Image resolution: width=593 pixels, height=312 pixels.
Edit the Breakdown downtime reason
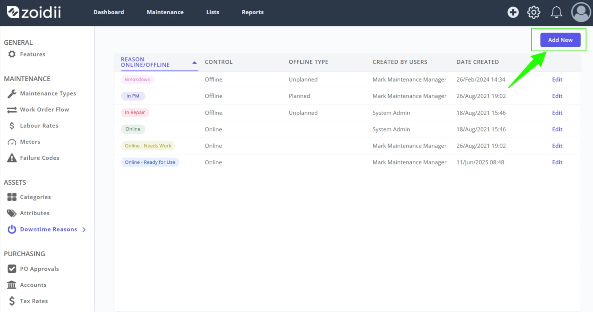(557, 79)
